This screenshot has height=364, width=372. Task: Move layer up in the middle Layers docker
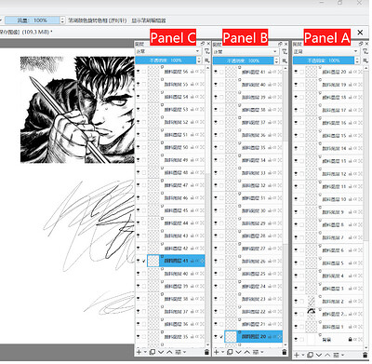(247, 352)
